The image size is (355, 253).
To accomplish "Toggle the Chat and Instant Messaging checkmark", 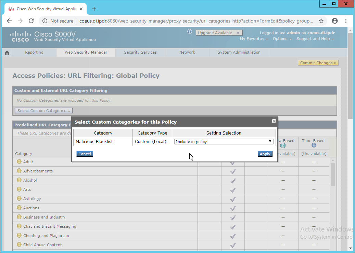I will tap(233, 227).
